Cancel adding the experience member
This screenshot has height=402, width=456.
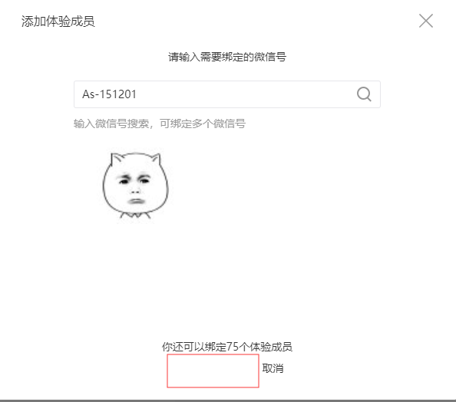pyautogui.click(x=273, y=368)
